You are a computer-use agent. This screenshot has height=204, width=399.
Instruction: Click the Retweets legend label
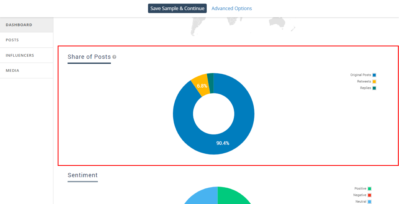click(x=364, y=82)
